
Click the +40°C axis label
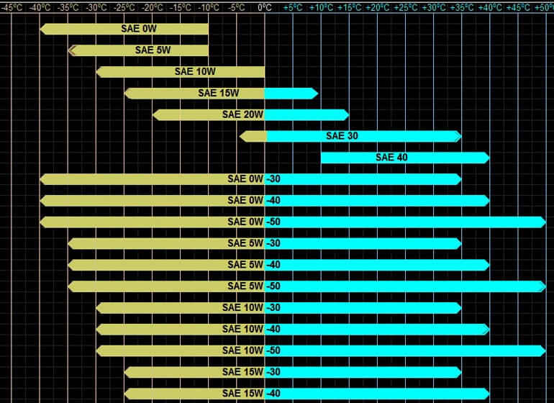click(490, 7)
